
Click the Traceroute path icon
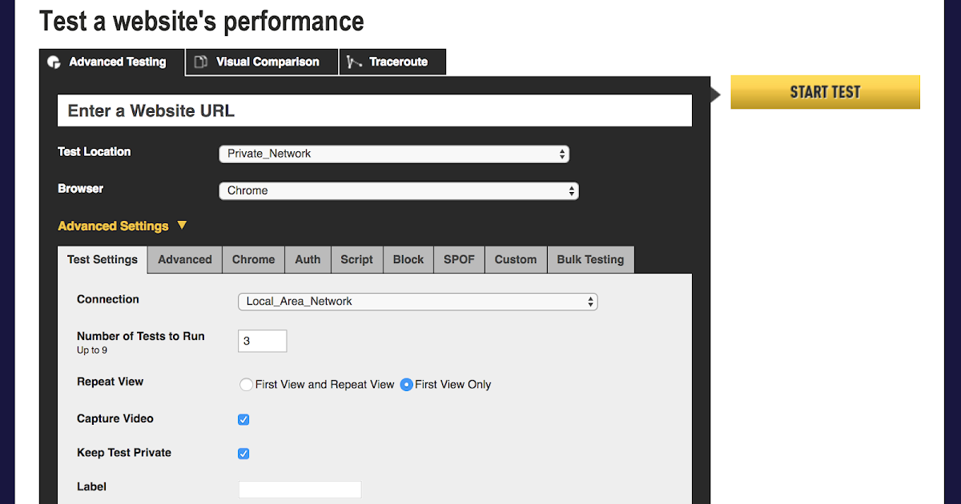[355, 62]
